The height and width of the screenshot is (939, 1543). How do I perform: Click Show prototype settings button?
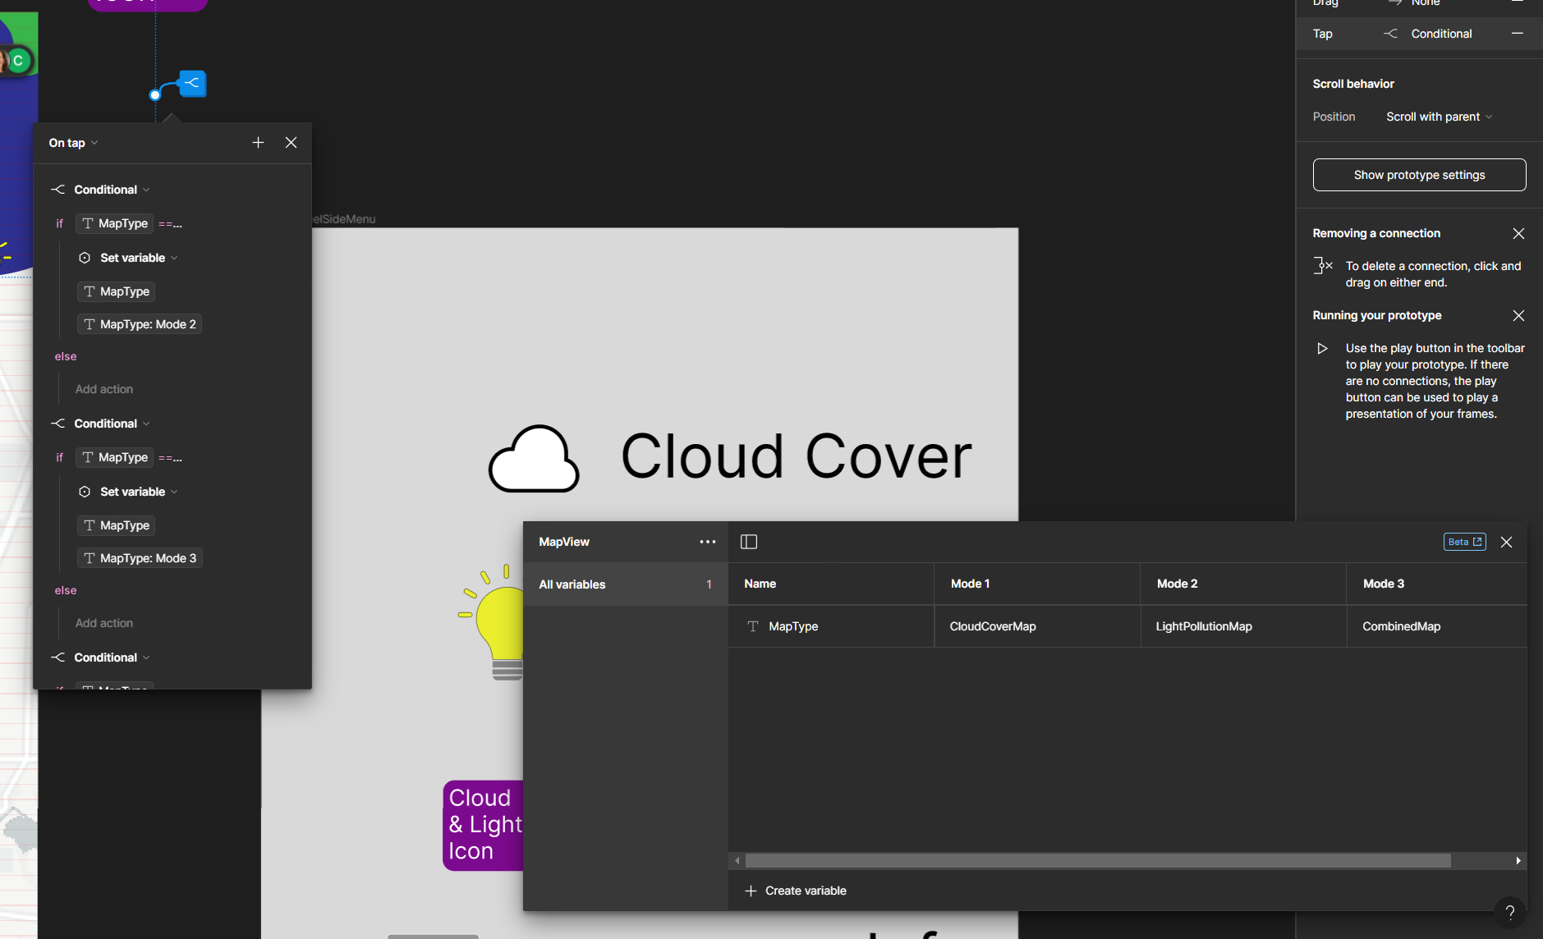(1419, 175)
